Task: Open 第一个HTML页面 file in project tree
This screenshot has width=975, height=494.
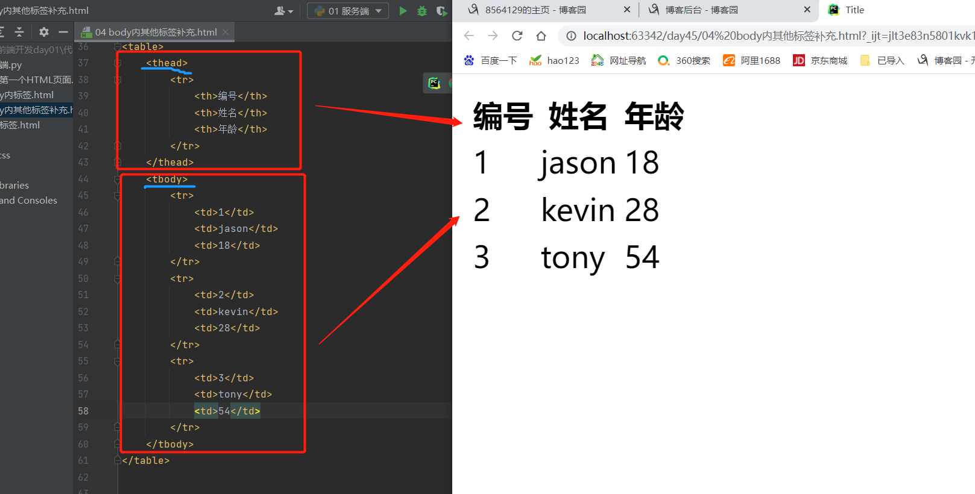Action: tap(36, 80)
